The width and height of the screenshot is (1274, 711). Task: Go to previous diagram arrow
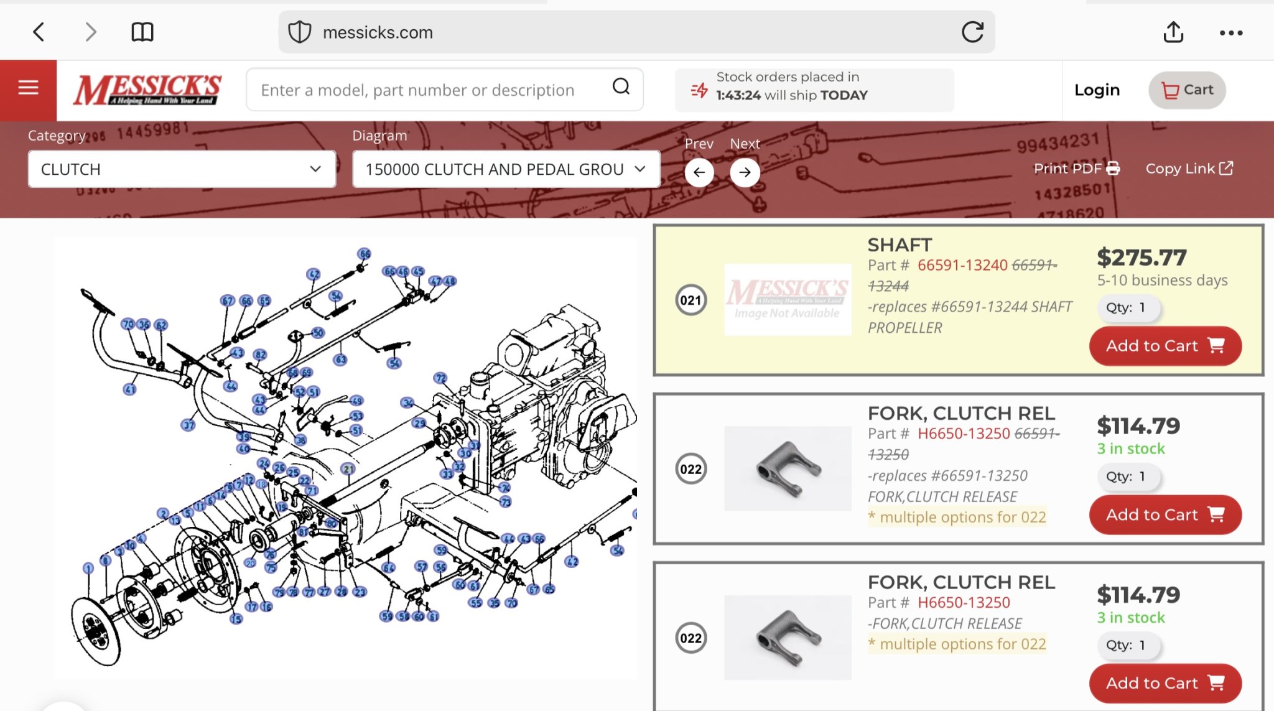click(699, 172)
